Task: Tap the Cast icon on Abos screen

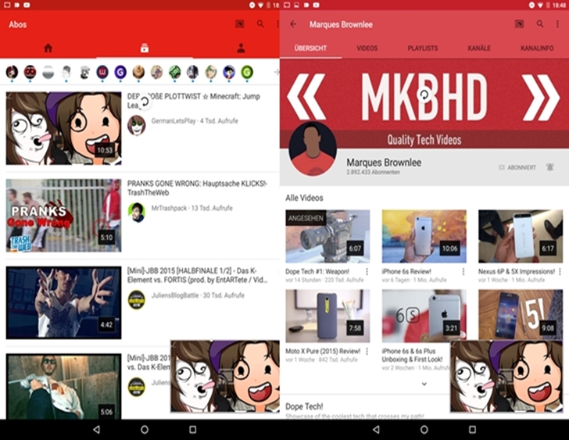Action: tap(239, 24)
